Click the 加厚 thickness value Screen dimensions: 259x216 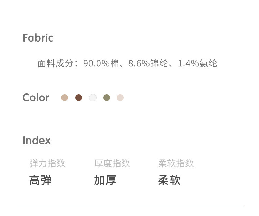click(105, 180)
